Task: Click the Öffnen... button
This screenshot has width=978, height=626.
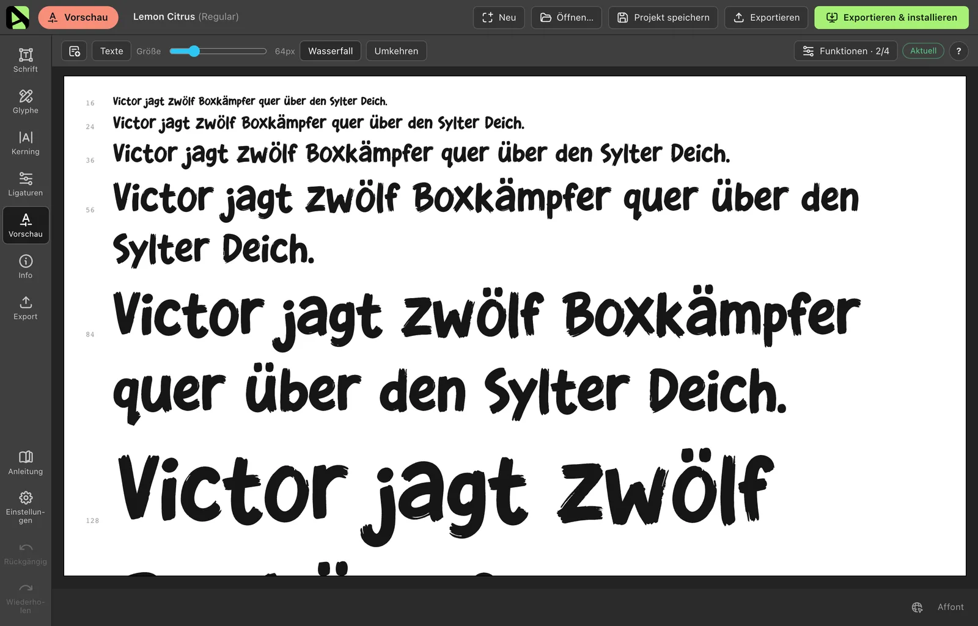Action: (567, 17)
